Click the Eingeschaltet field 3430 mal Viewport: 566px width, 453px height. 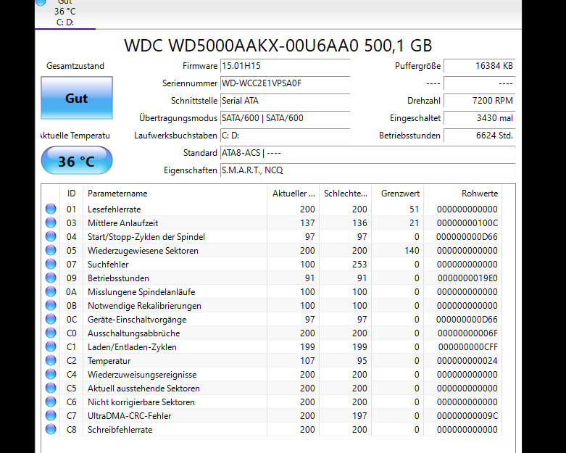pyautogui.click(x=479, y=118)
